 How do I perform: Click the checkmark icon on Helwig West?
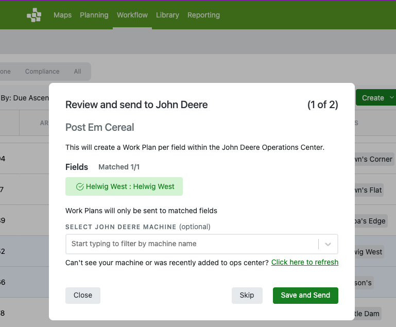click(80, 186)
